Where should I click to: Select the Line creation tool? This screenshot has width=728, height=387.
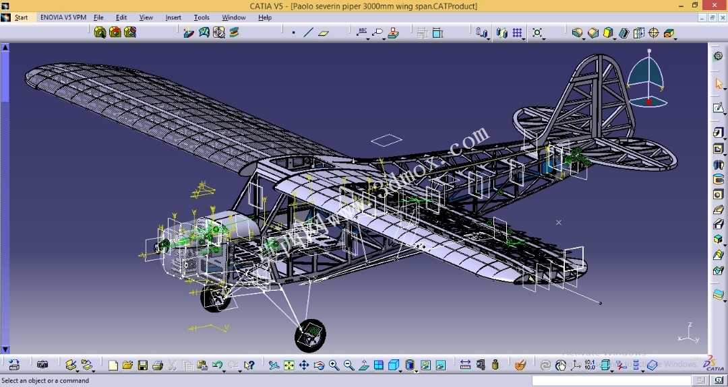coord(308,33)
